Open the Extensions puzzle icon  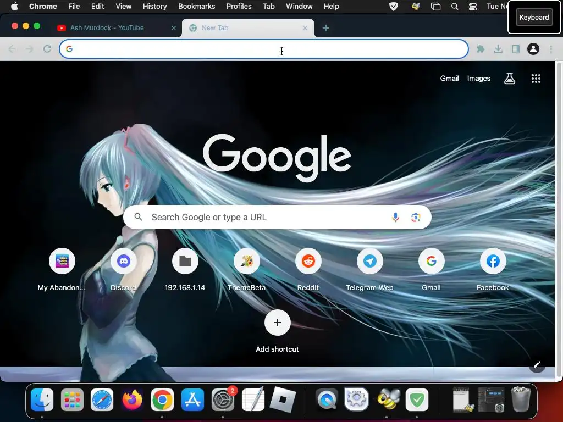[481, 49]
